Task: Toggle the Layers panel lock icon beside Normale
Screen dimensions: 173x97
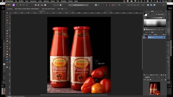Action: click(165, 34)
